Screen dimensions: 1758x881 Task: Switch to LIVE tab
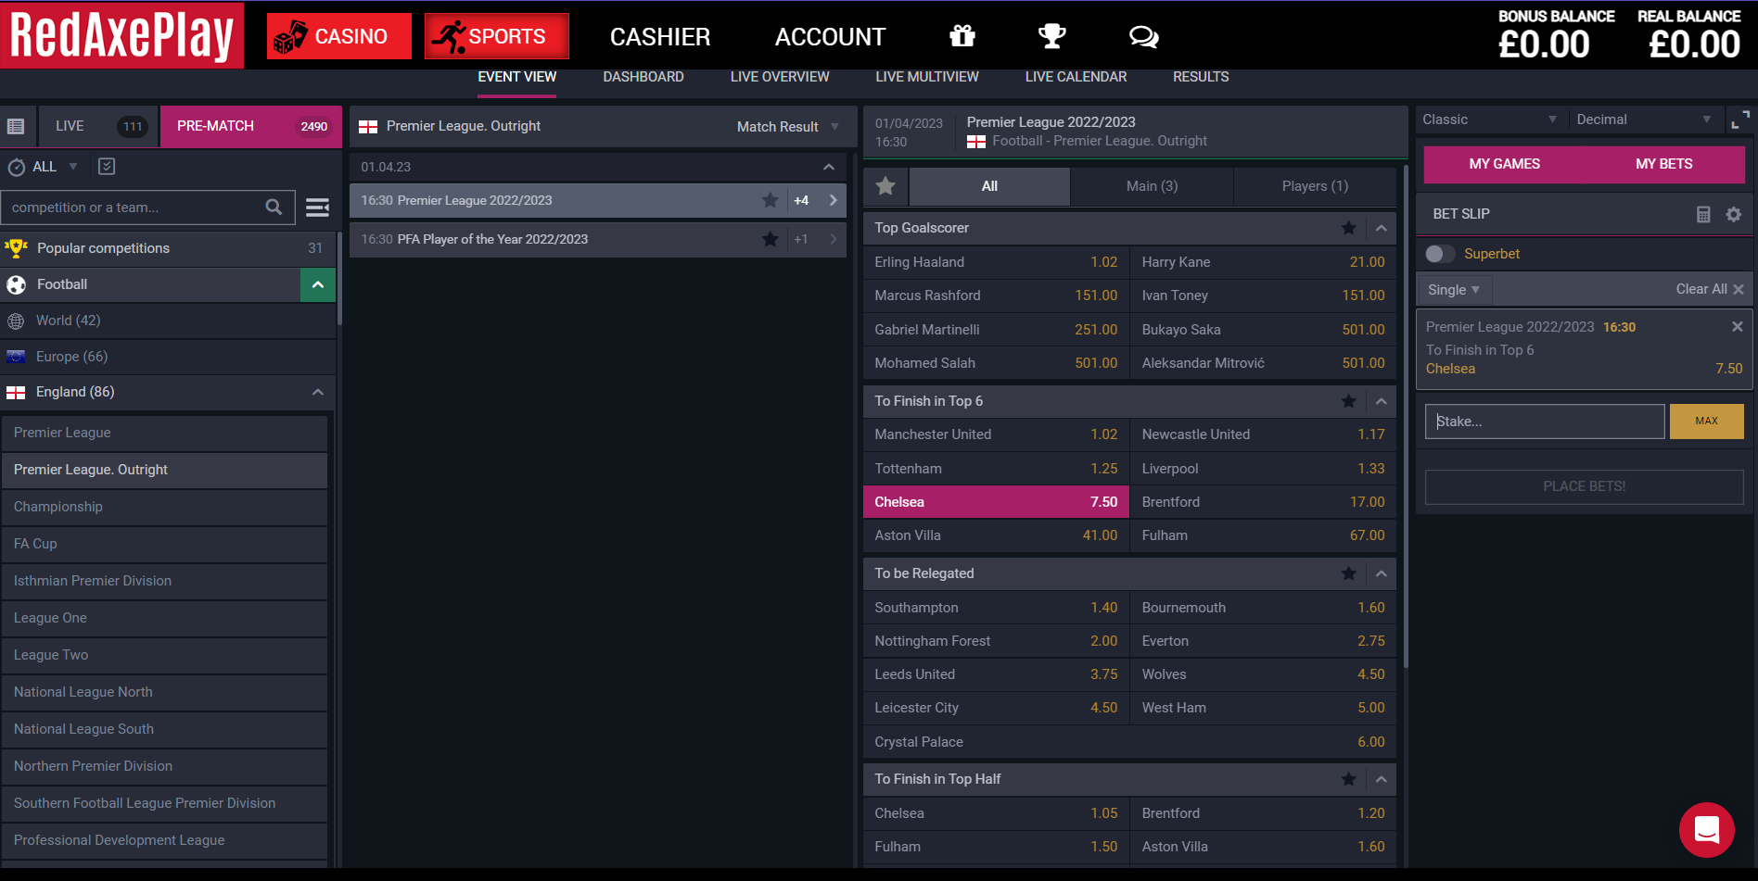[98, 126]
